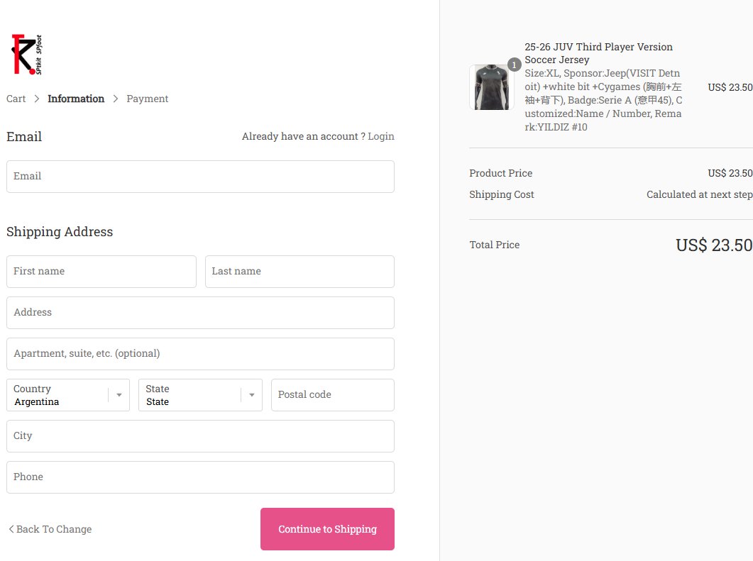The image size is (753, 561).
Task: Click the Country dropdown arrow
Action: pyautogui.click(x=119, y=395)
